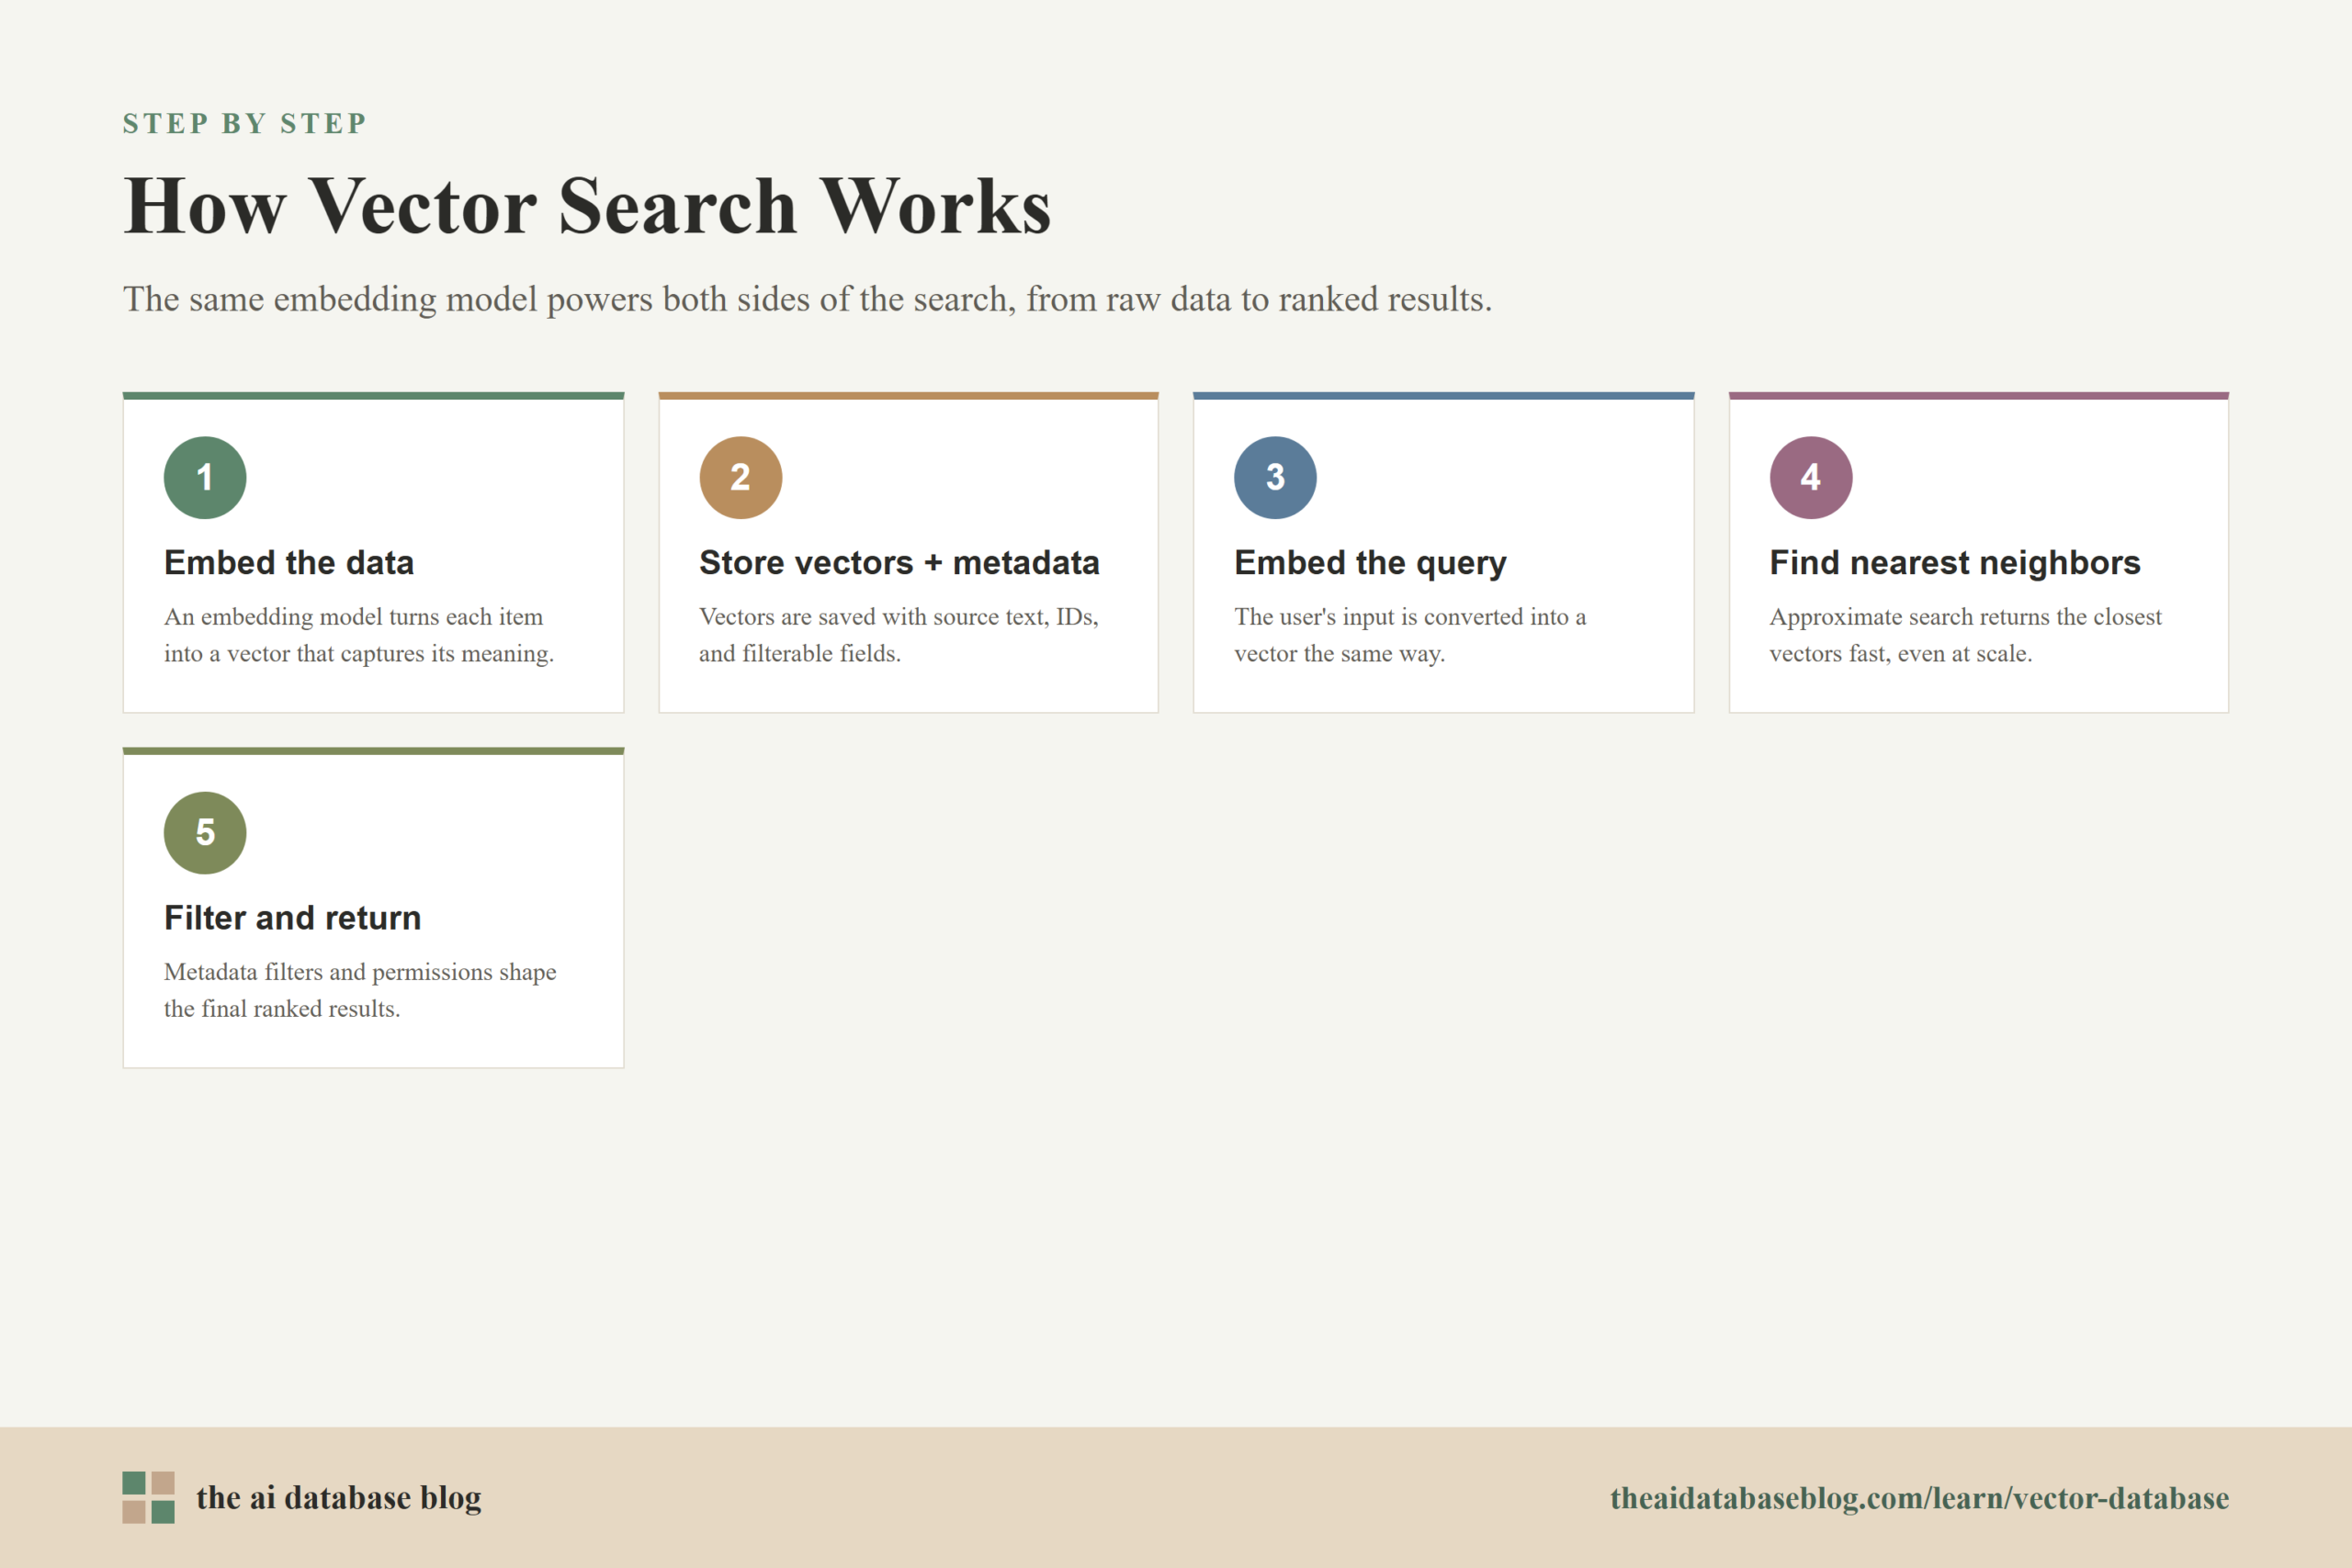The height and width of the screenshot is (1568, 2352).
Task: Open the theaidatabaseblog.com/learn/vector-database link
Action: coord(1919,1498)
